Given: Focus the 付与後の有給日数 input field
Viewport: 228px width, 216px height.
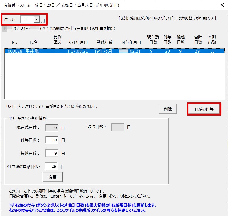Looking at the screenshot, I should click(51, 166).
